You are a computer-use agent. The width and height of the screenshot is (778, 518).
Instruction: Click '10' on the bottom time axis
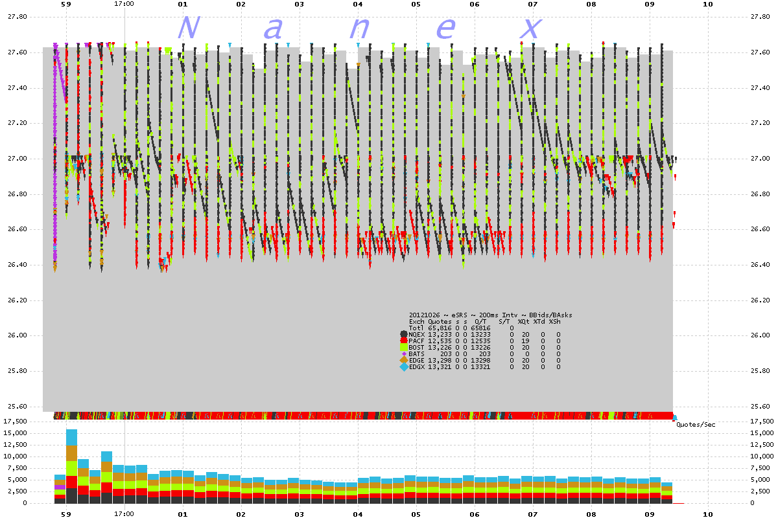pyautogui.click(x=707, y=513)
